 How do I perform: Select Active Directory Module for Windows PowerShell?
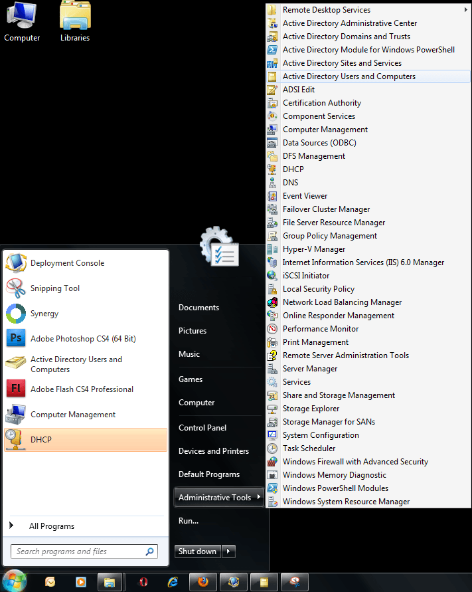(368, 49)
